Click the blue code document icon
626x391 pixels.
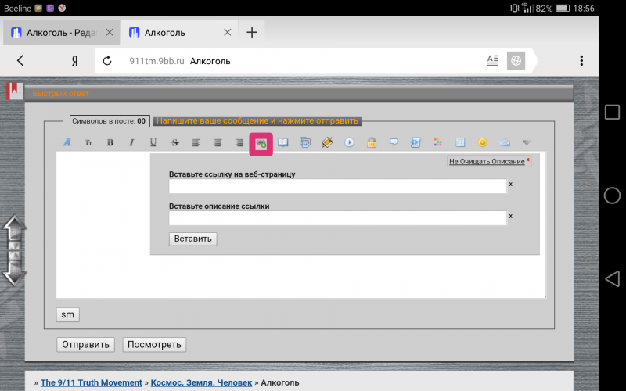point(416,142)
